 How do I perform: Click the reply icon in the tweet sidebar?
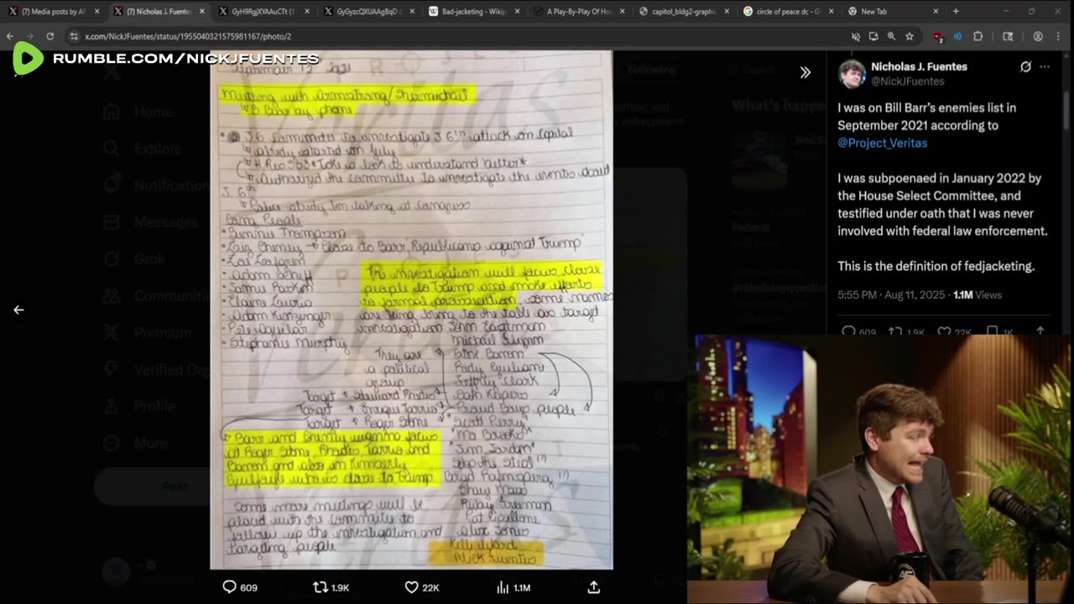click(847, 331)
